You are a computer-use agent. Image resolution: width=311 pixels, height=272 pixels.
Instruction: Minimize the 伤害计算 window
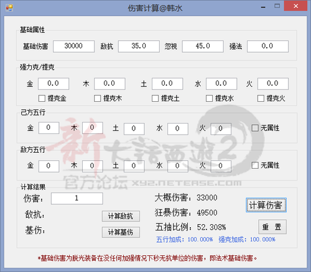tap(263, 7)
